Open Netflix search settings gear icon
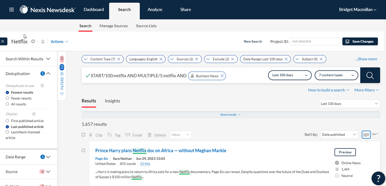This screenshot has height=186, width=386. point(33,42)
